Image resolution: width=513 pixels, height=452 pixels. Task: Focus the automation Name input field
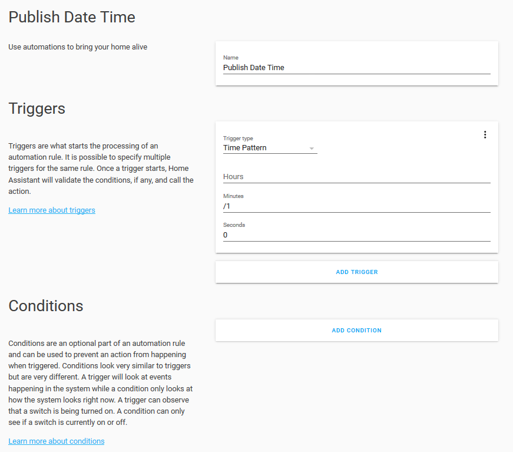pos(356,68)
